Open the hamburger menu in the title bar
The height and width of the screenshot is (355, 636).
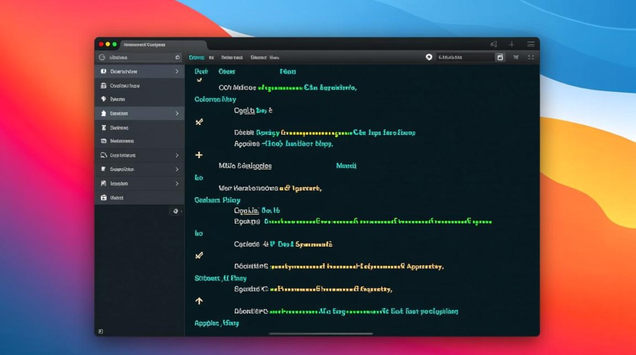pos(530,44)
